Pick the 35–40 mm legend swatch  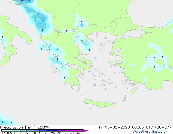pyautogui.click(x=67, y=130)
